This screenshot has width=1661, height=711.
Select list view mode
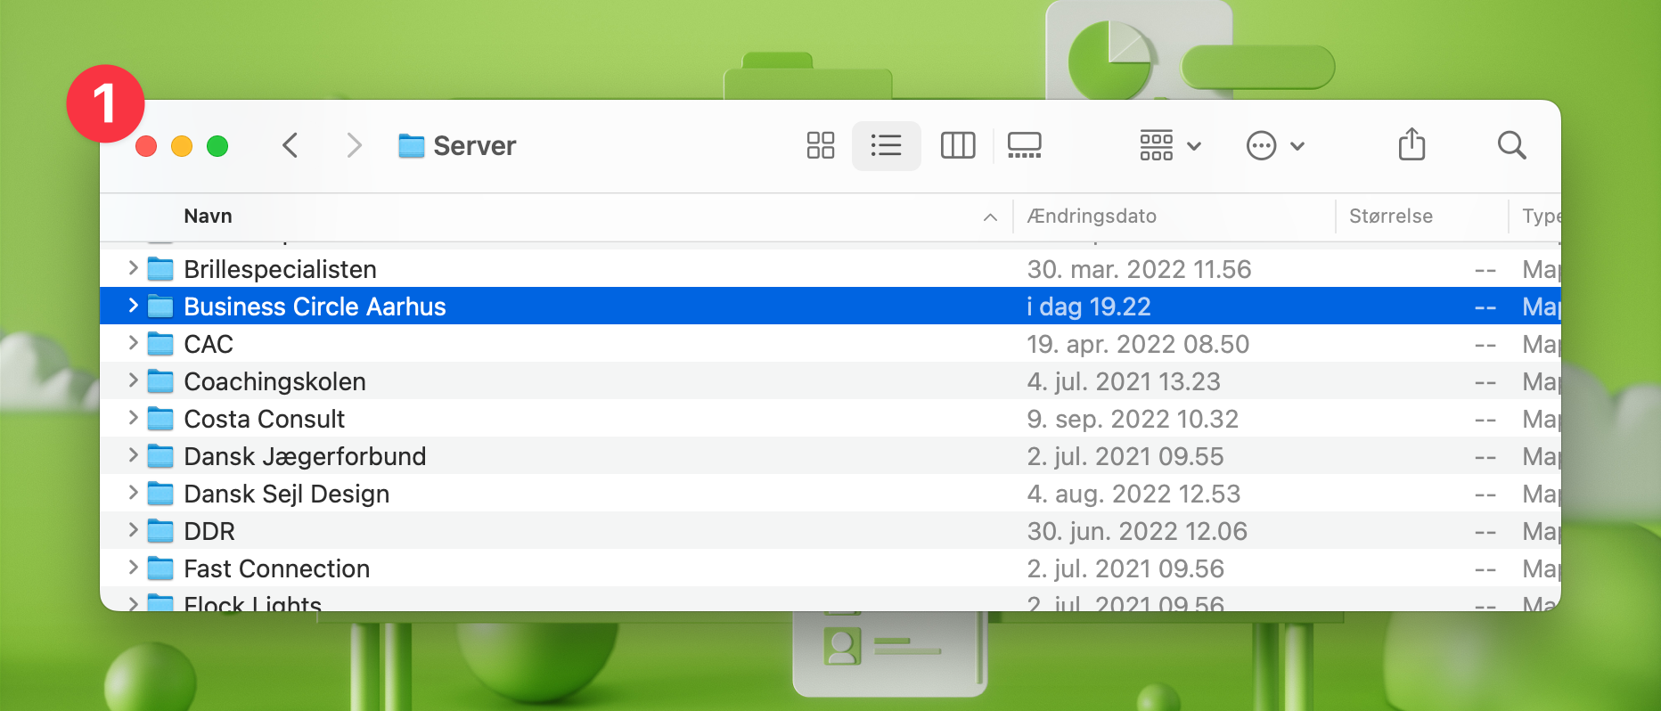(886, 145)
